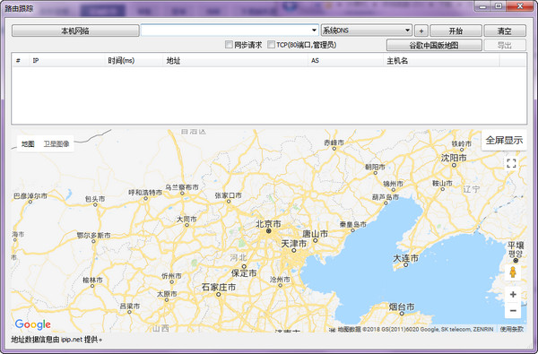Expand the target address dropdown arrow
Screen dimensions: 538x354
tap(314, 30)
